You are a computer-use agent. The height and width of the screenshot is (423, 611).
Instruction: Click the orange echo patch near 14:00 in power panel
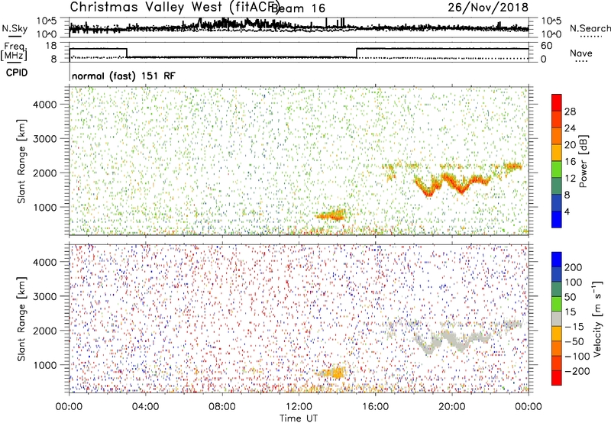click(x=331, y=215)
